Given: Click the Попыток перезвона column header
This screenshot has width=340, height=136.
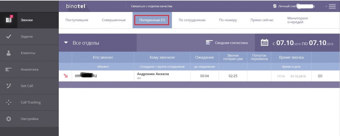Looking at the screenshot, I should (x=259, y=57).
